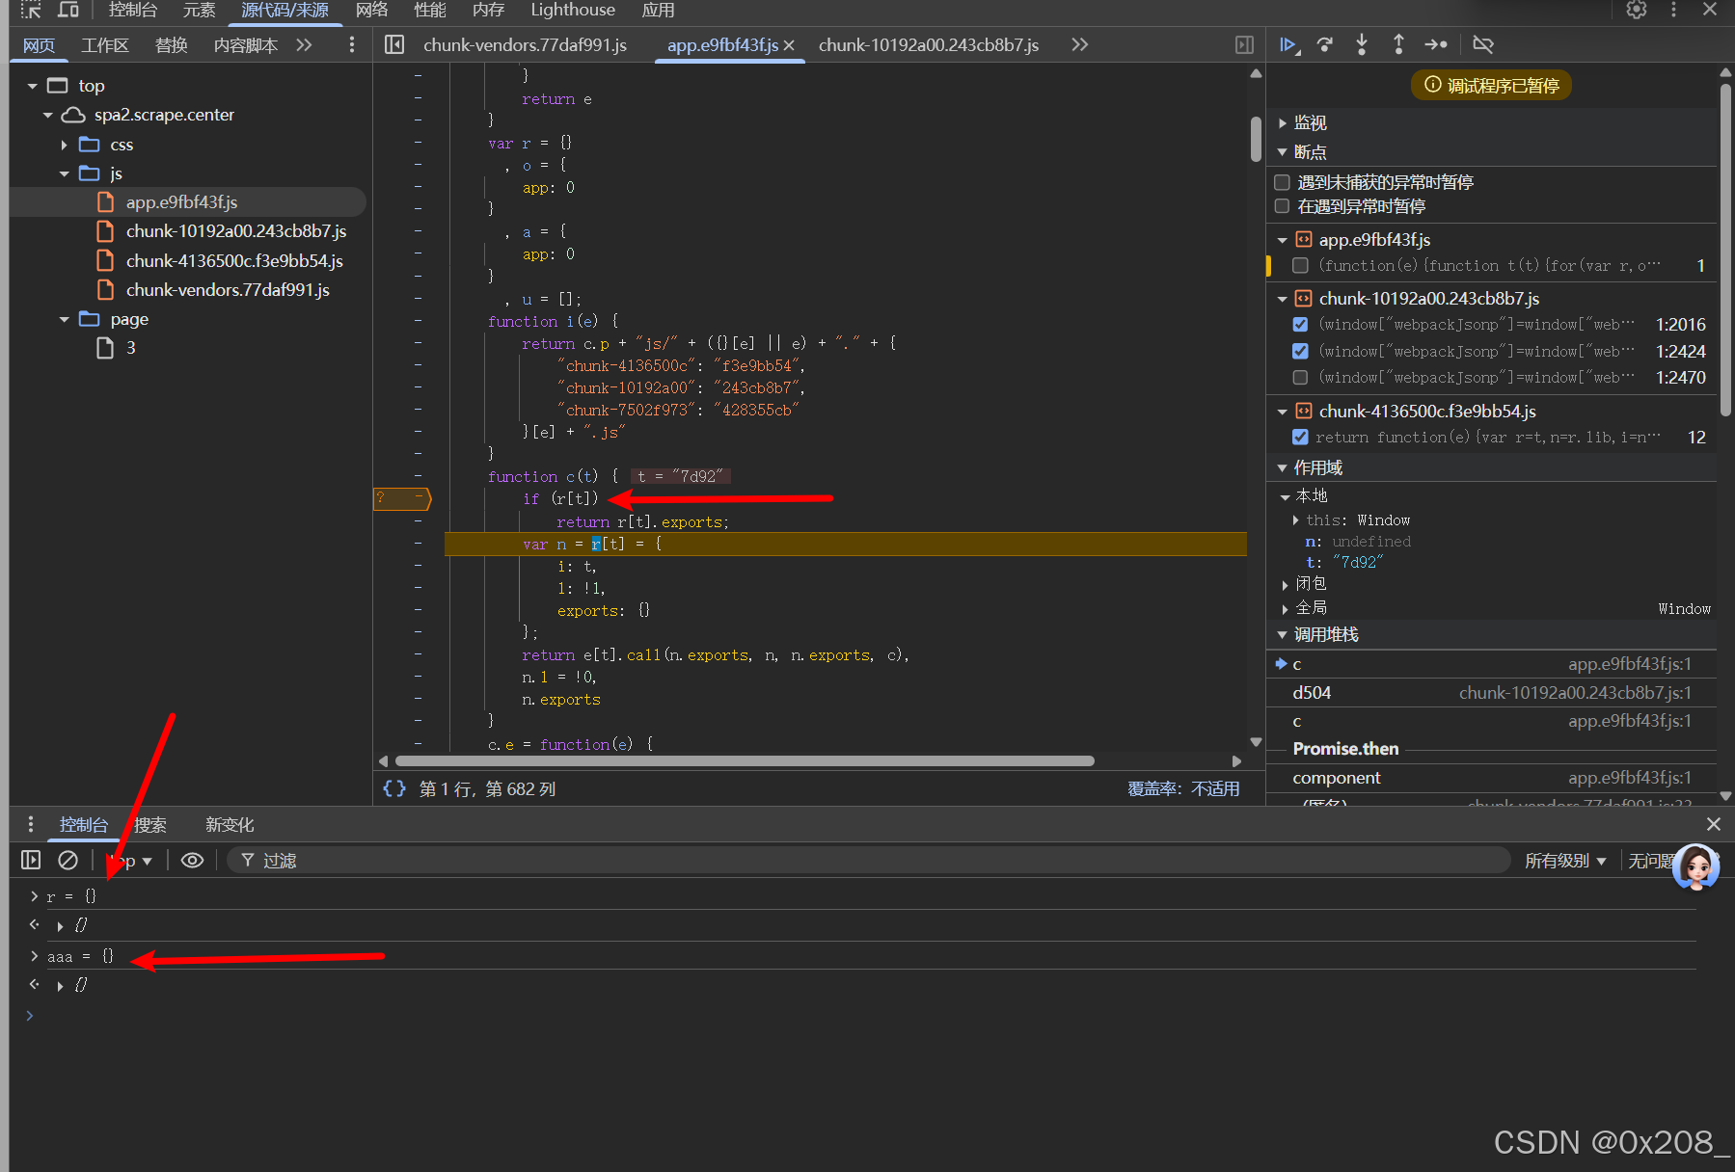Image resolution: width=1735 pixels, height=1172 pixels.
Task: Enable breakpoint at 1:2470
Action: coord(1300,378)
